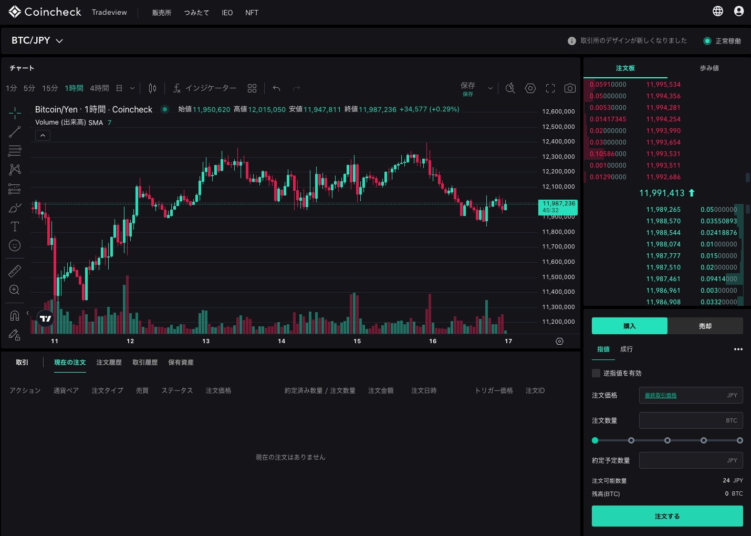The height and width of the screenshot is (536, 751).
Task: Expand the 保存 save options dropdown
Action: (490, 88)
